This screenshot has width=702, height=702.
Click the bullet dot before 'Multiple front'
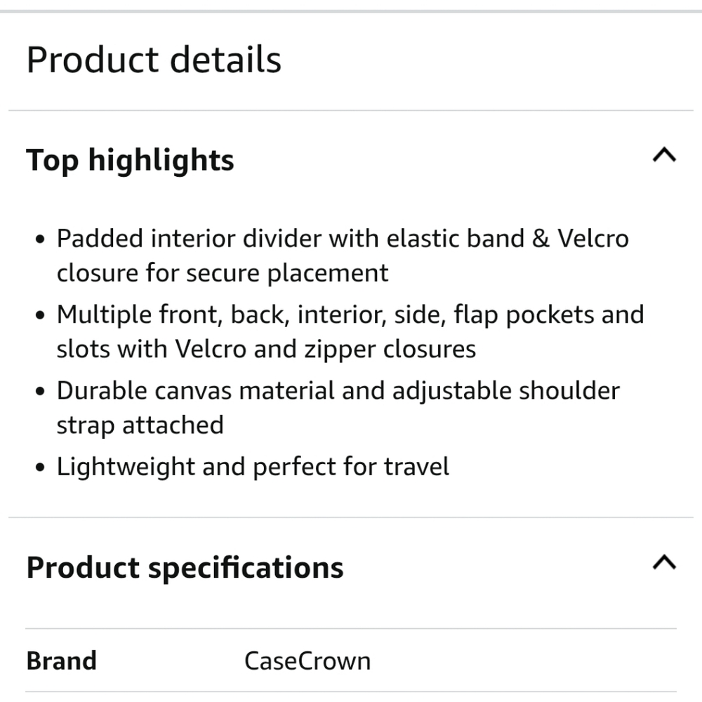tap(40, 314)
